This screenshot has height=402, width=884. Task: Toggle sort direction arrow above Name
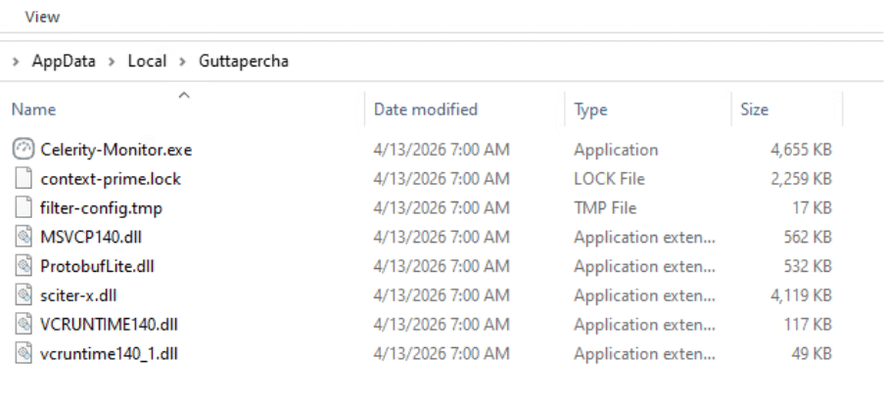point(184,95)
